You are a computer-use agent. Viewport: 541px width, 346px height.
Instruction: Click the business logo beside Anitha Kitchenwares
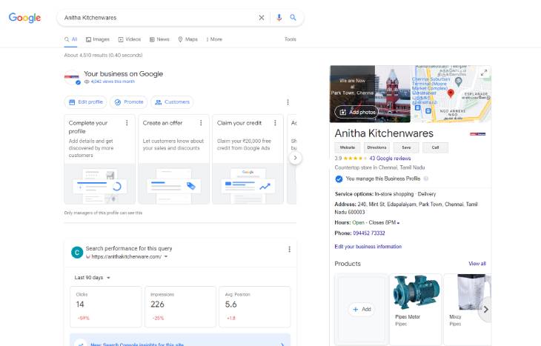pyautogui.click(x=477, y=134)
